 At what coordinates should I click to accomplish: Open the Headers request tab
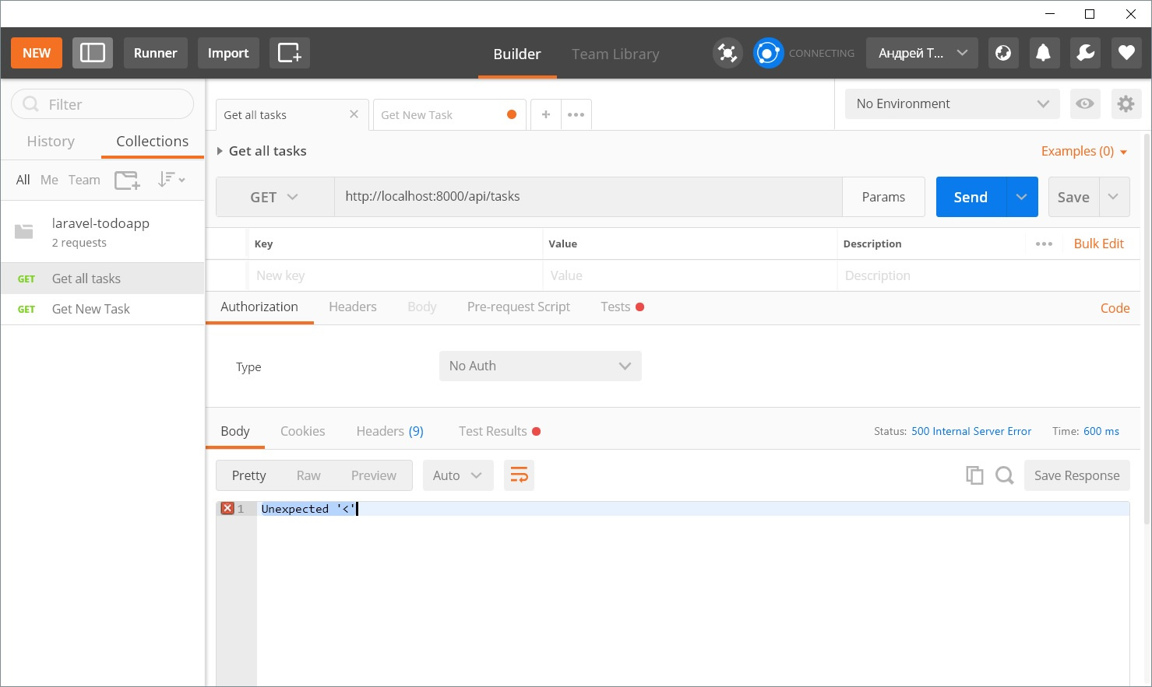click(x=353, y=307)
